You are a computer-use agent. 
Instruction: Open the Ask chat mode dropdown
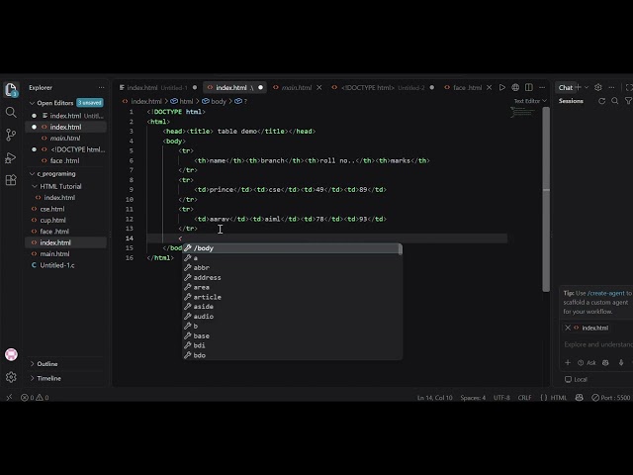587,363
